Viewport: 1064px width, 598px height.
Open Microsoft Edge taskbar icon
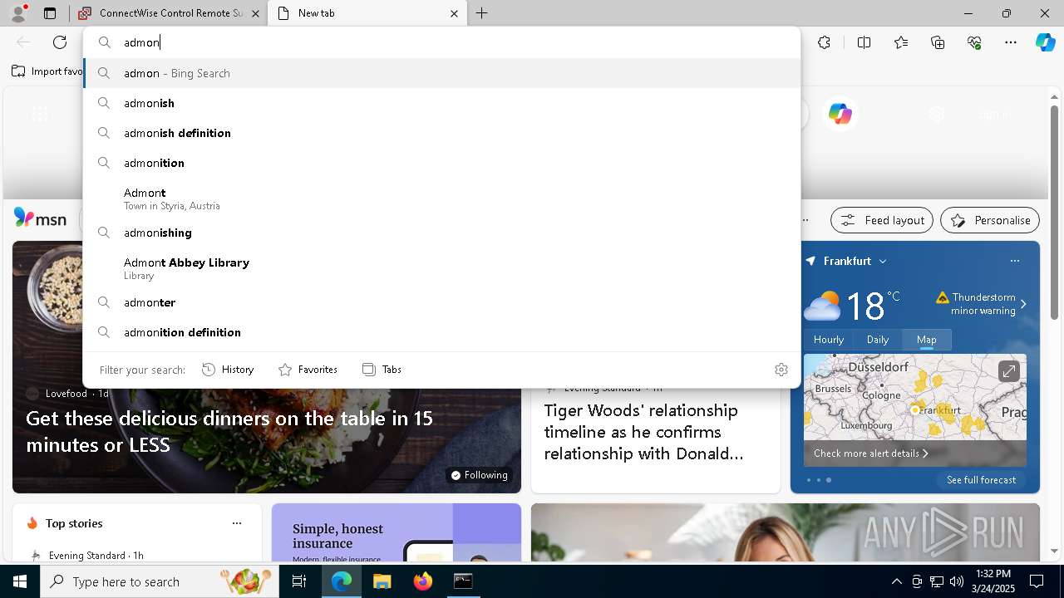342,581
